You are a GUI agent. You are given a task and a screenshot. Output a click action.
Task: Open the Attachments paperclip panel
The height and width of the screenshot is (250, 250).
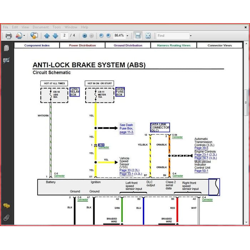tap(6, 217)
